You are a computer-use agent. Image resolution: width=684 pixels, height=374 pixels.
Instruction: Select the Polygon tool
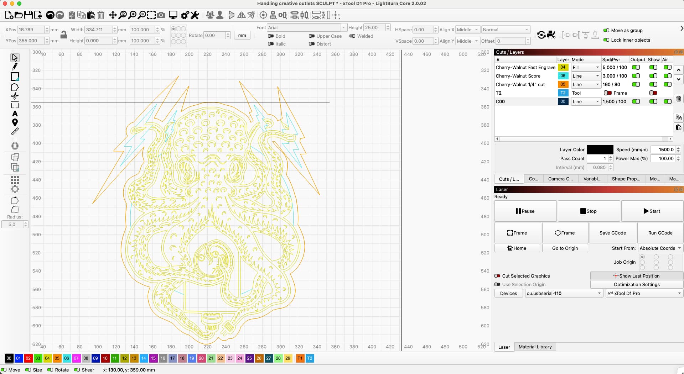[15, 87]
